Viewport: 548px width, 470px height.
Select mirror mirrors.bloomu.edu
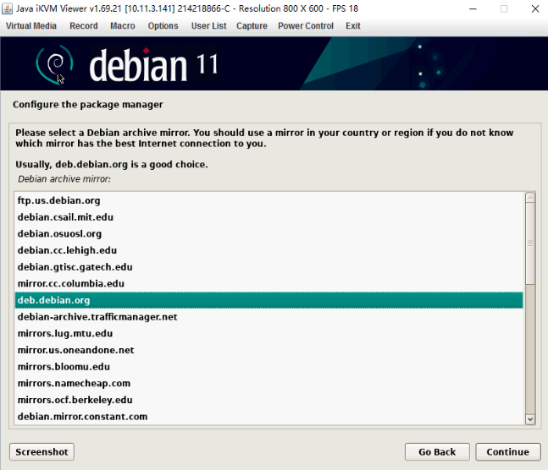pyautogui.click(x=268, y=367)
